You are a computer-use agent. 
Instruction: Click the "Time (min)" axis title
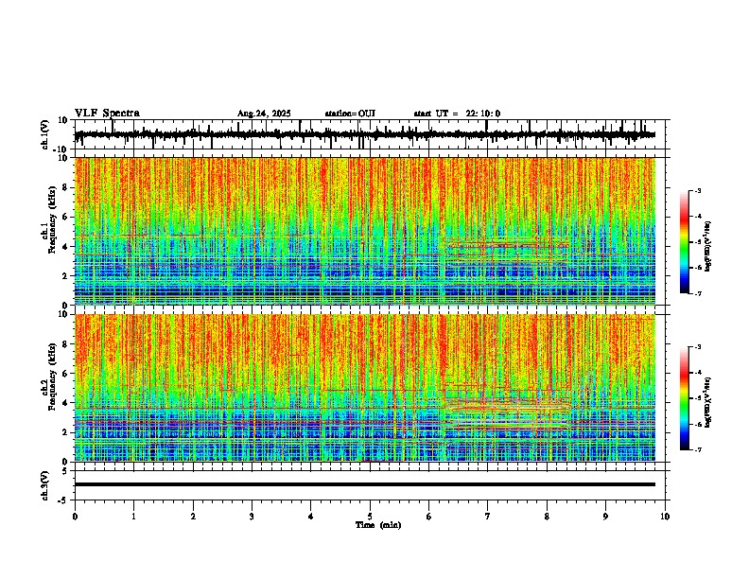[378, 525]
